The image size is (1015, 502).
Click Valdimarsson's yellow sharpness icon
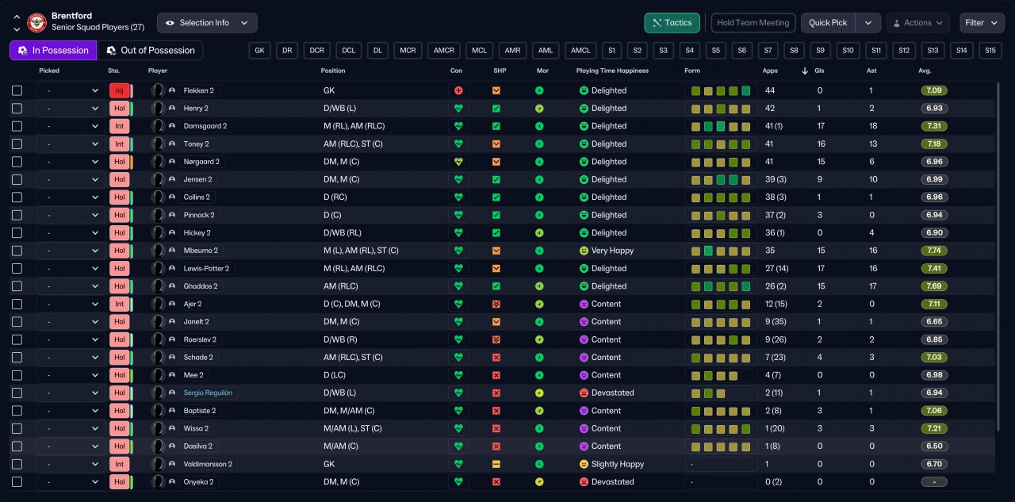[496, 464]
